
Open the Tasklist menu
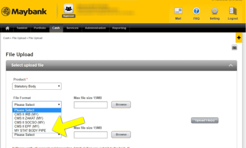(22, 28)
